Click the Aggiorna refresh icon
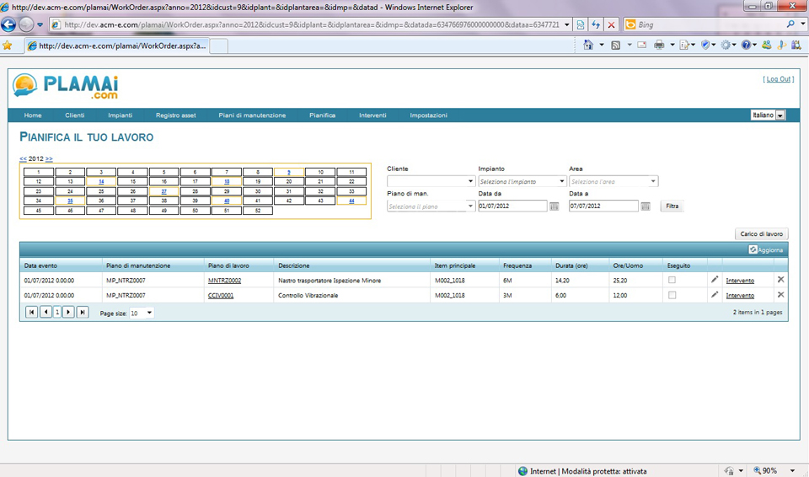This screenshot has height=477, width=809. coord(753,249)
